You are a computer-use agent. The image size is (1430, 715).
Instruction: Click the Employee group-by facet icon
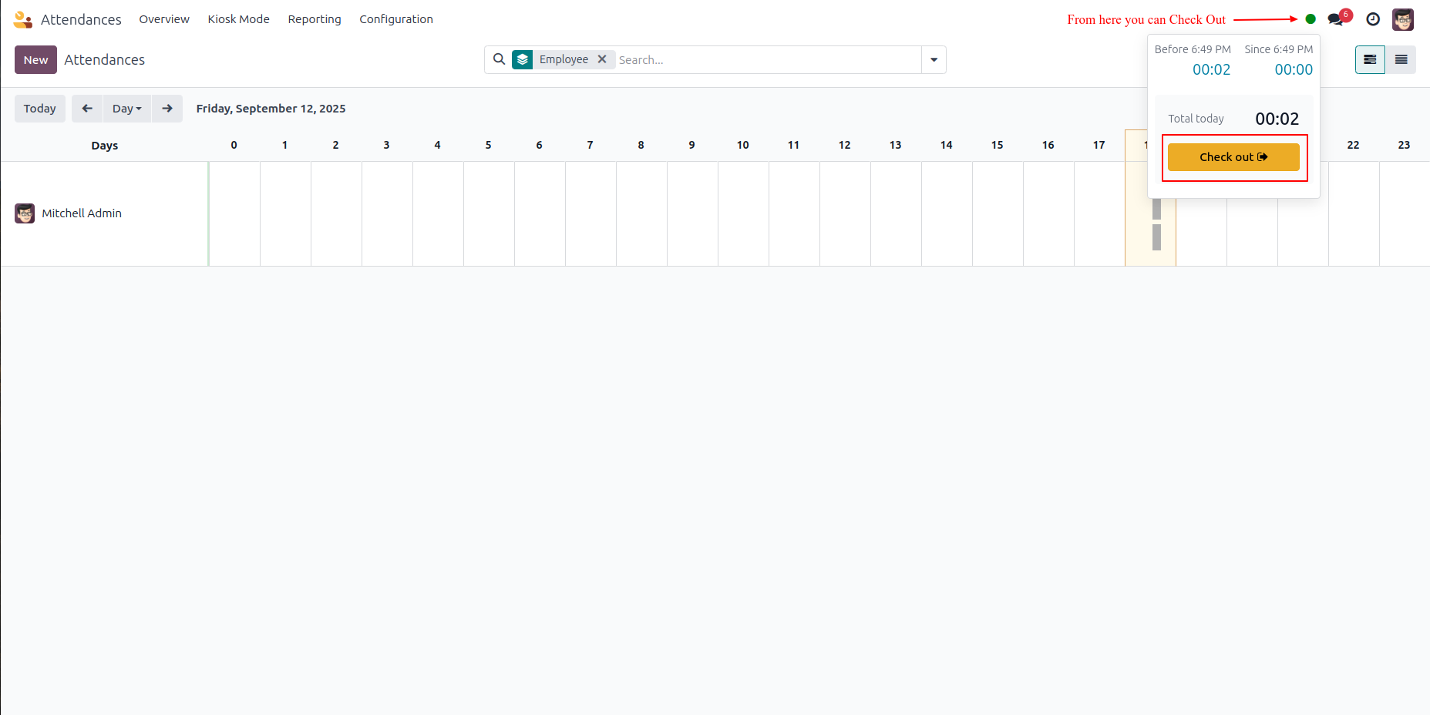(x=523, y=59)
